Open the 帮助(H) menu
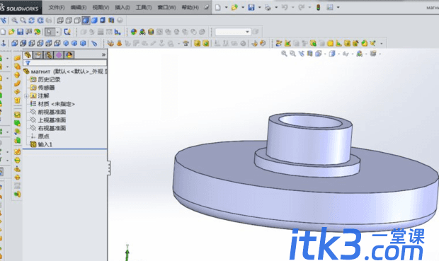 (x=190, y=7)
